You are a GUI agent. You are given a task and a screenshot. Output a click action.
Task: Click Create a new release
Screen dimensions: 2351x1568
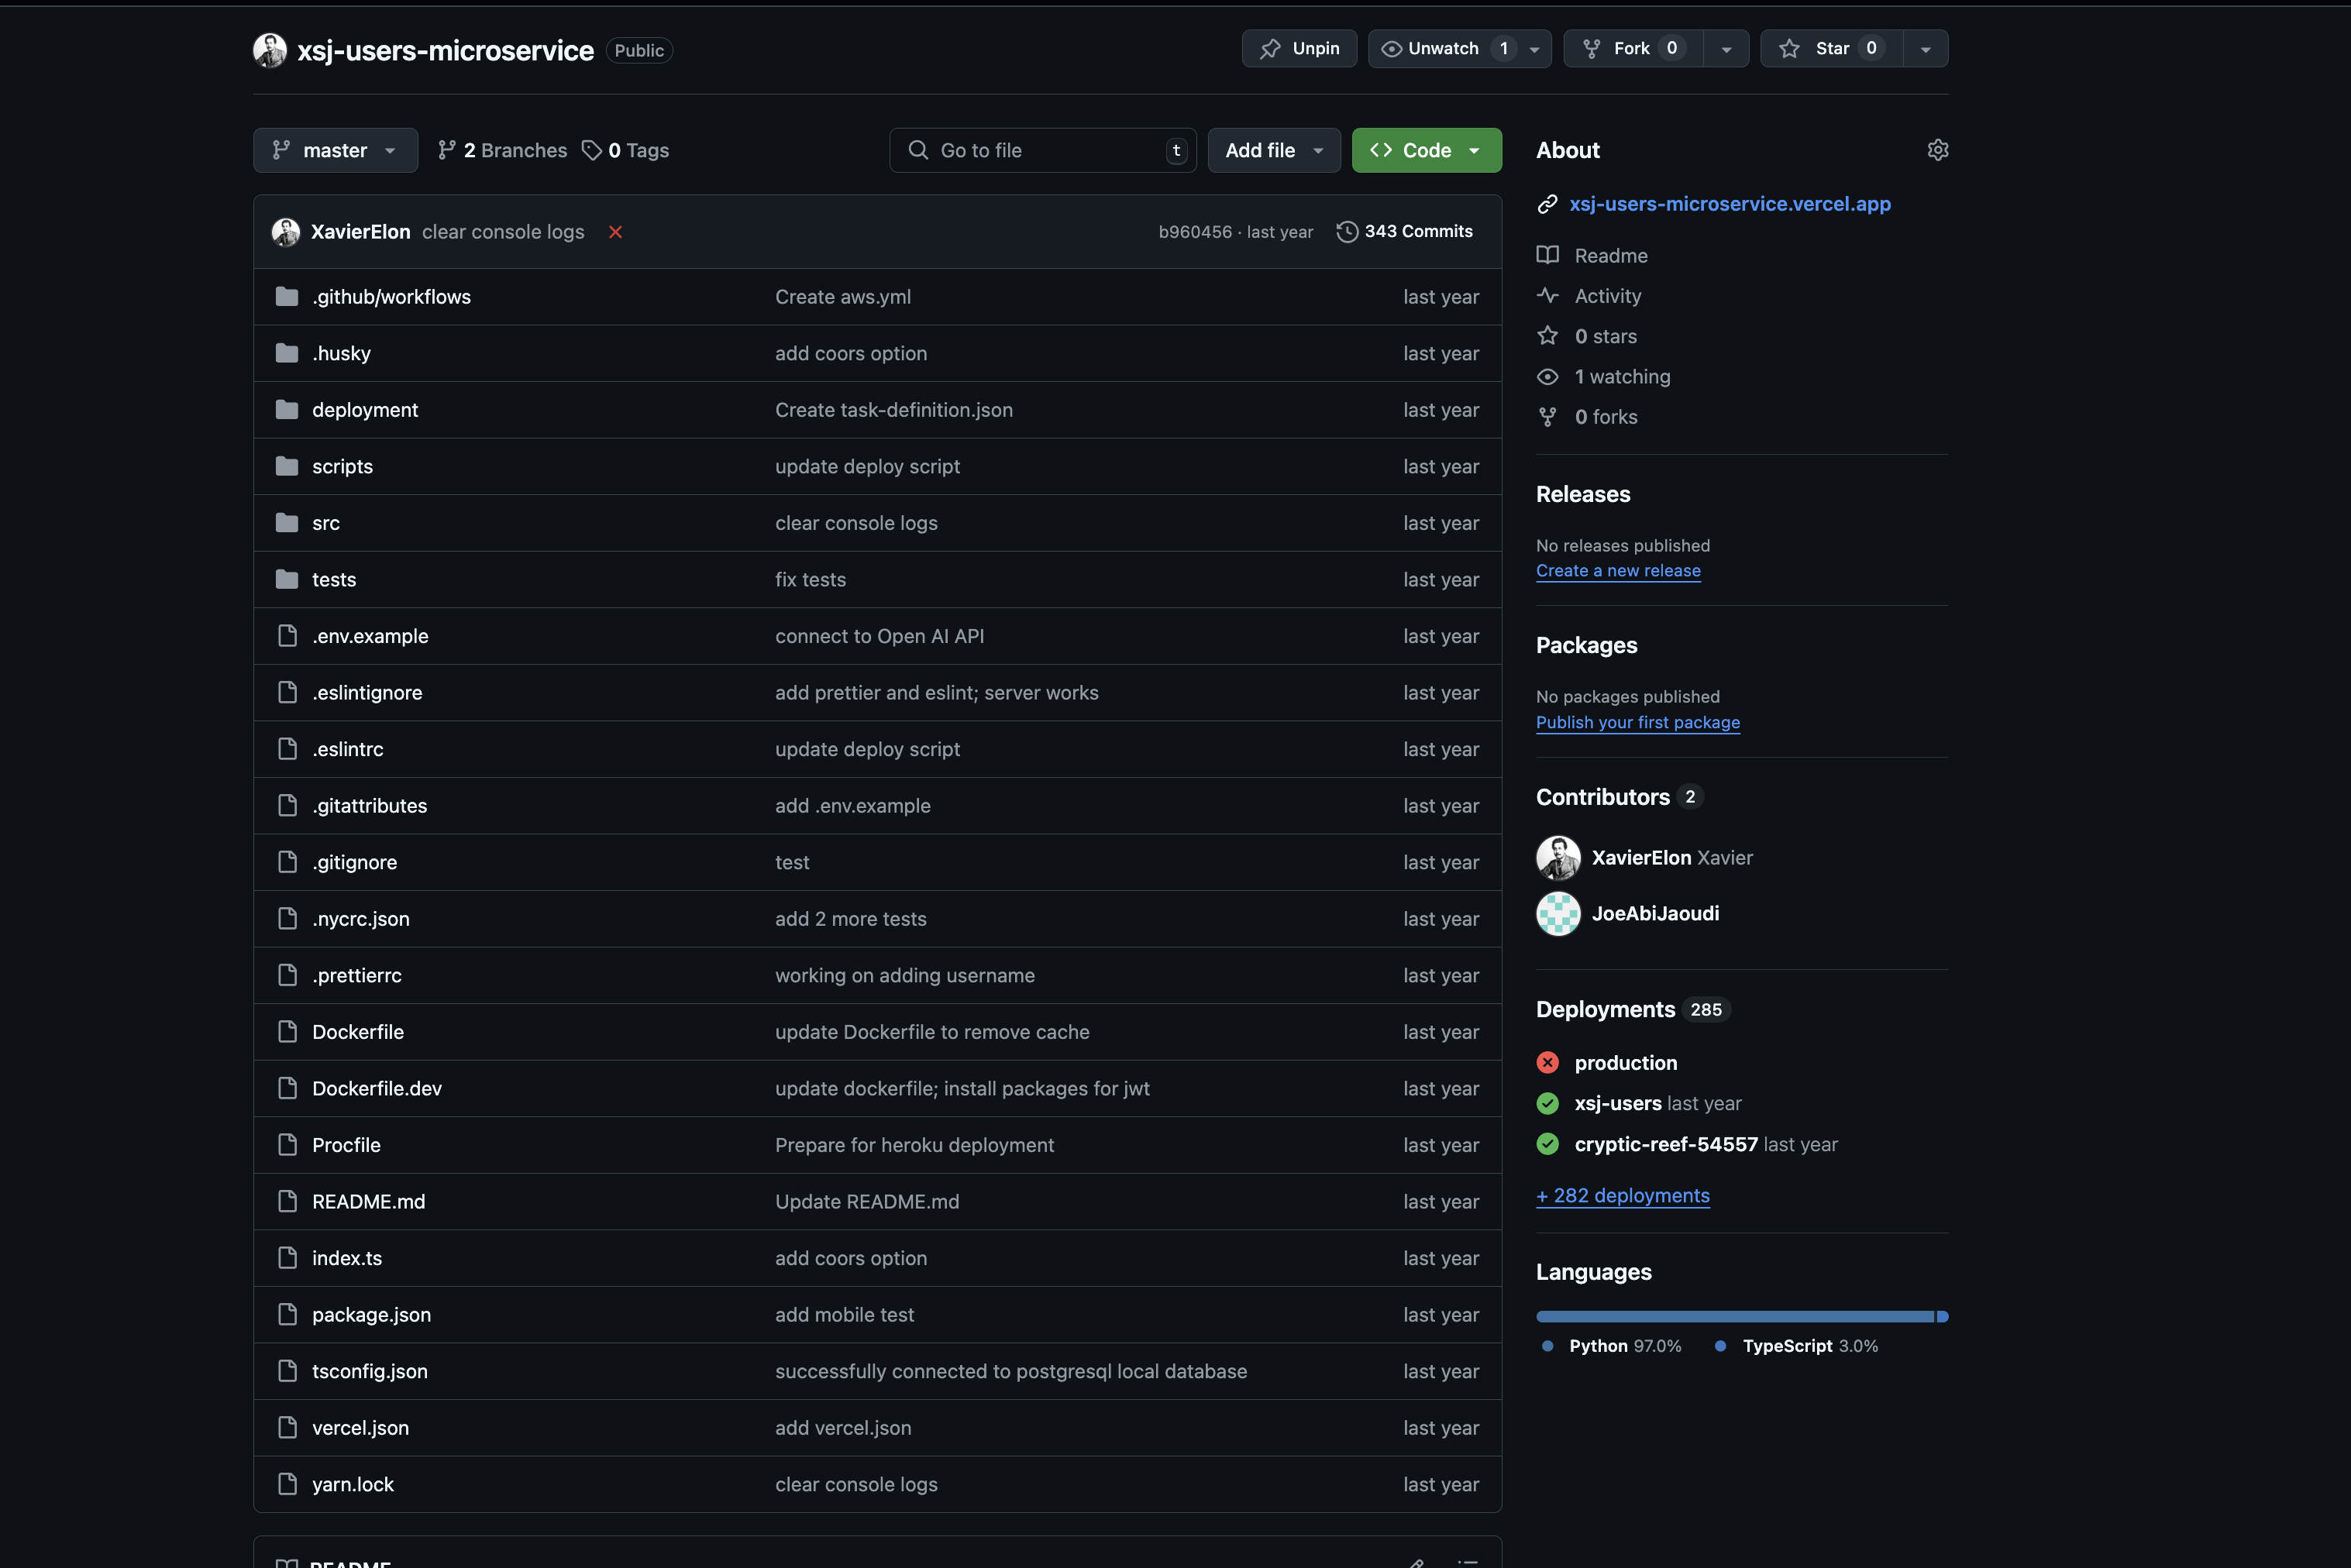(x=1618, y=570)
